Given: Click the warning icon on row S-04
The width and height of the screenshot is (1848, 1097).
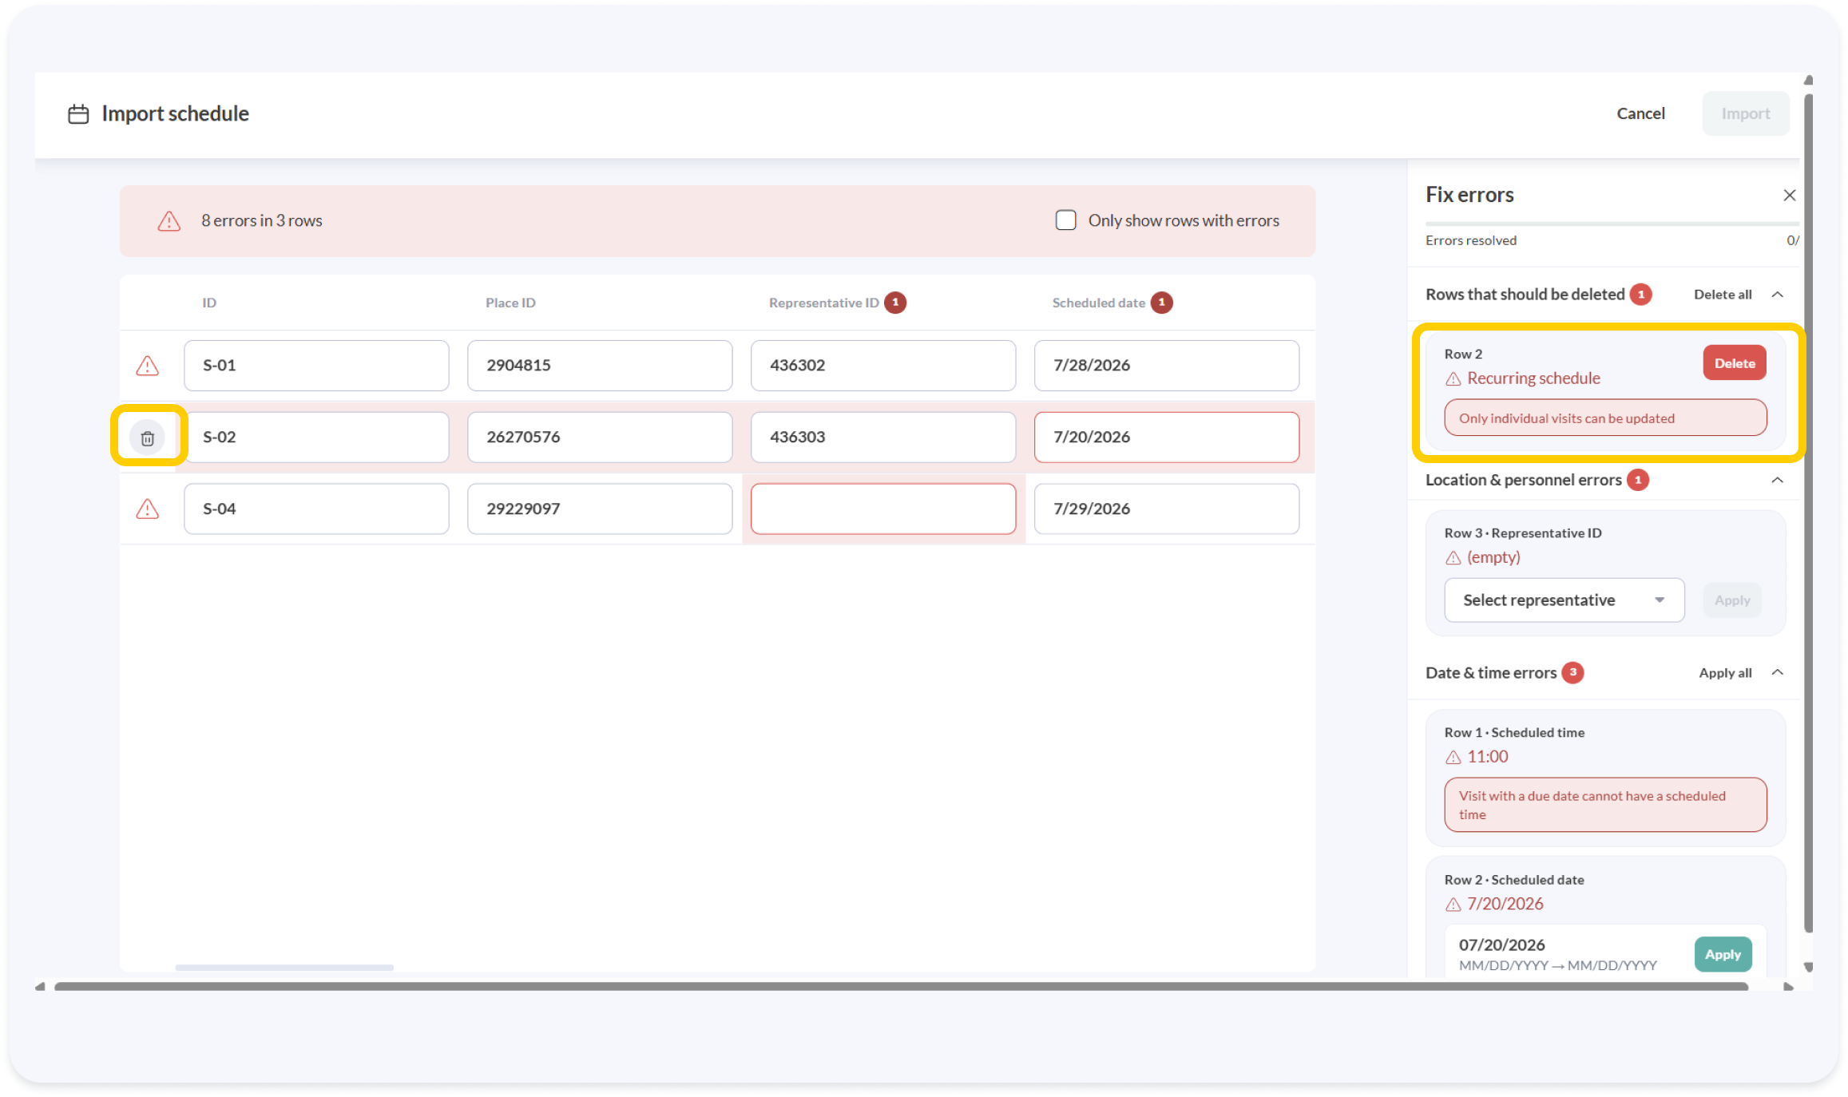Looking at the screenshot, I should pyautogui.click(x=148, y=509).
